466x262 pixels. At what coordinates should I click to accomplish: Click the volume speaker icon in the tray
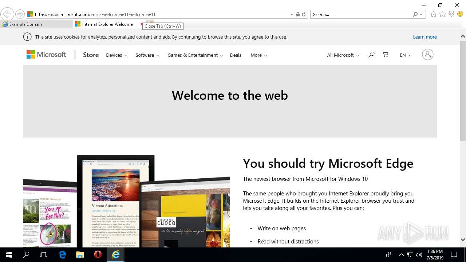(419, 255)
